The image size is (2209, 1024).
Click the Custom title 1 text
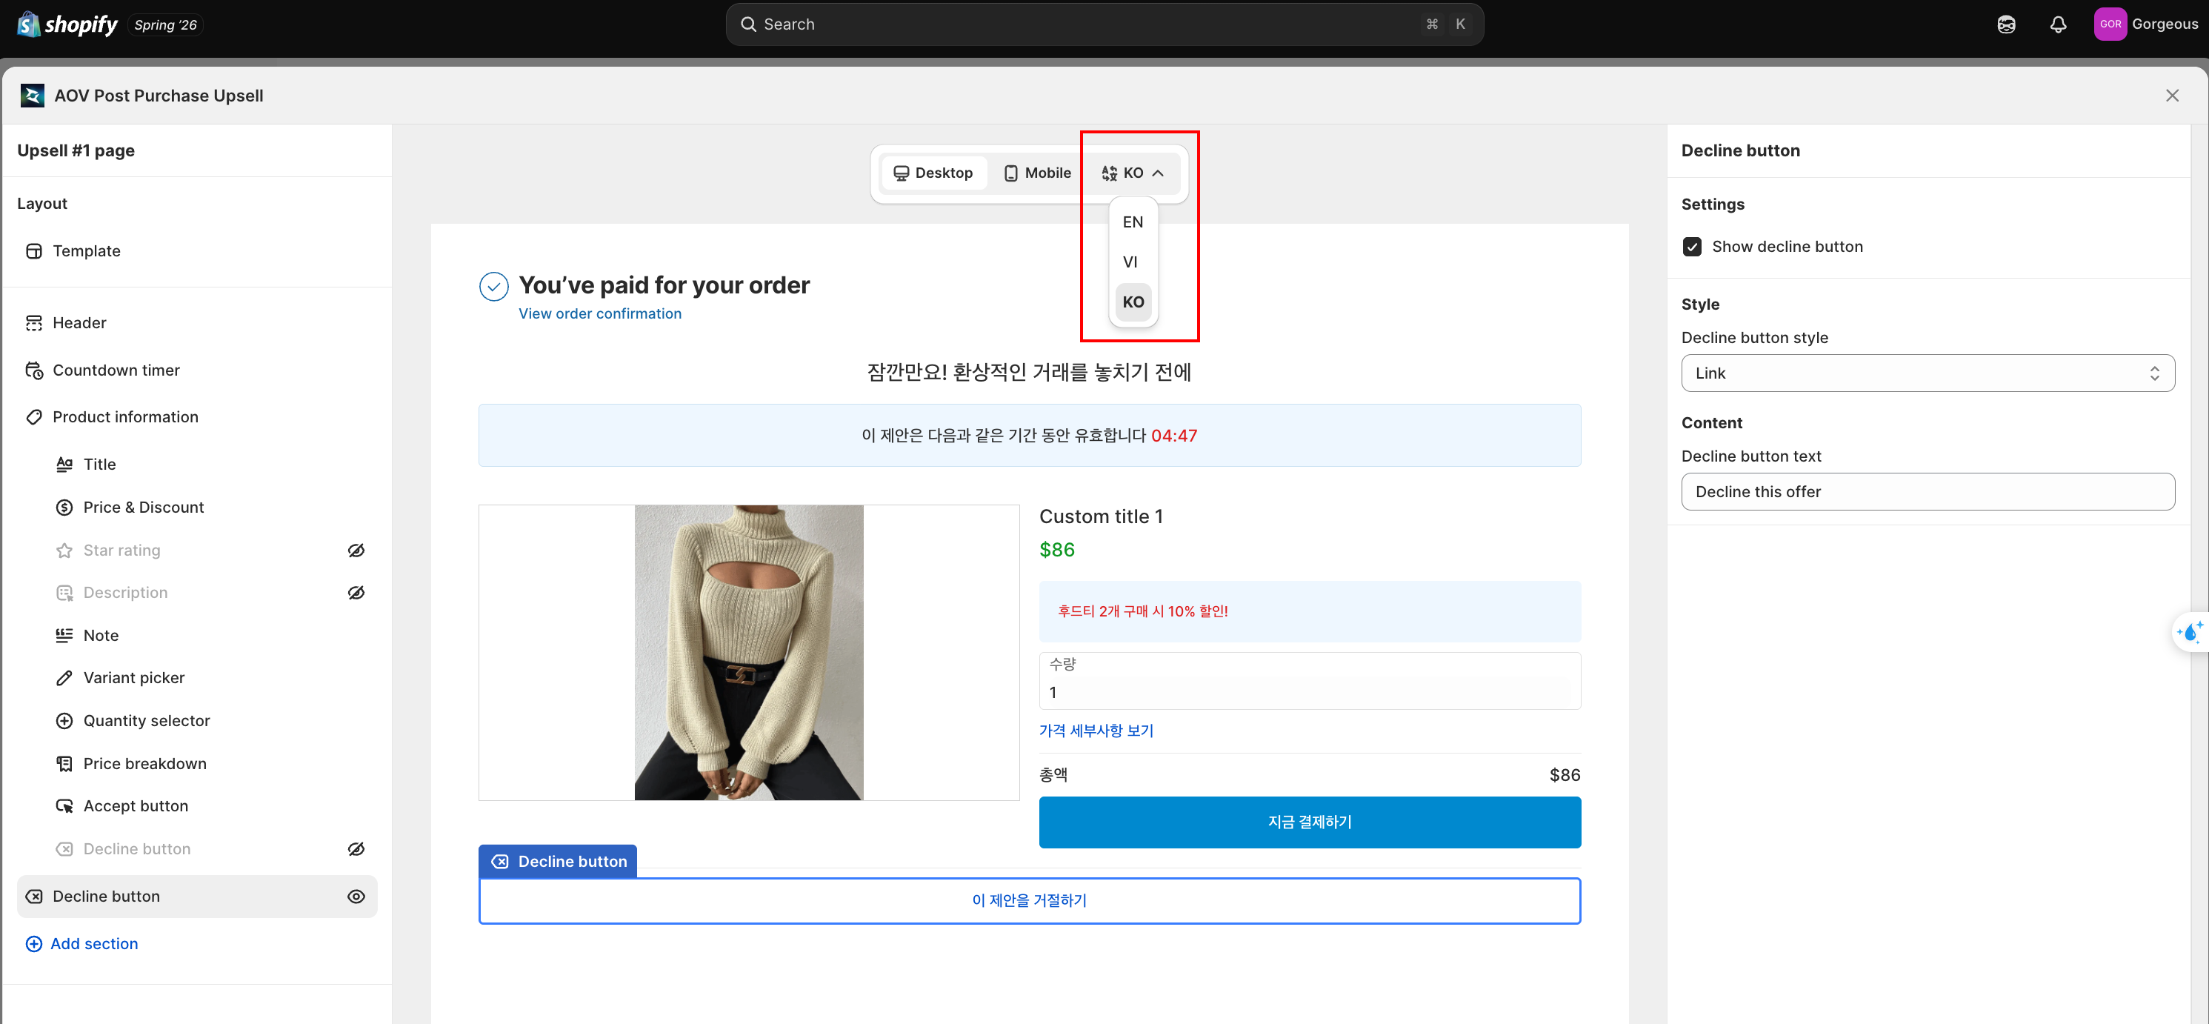tap(1101, 516)
